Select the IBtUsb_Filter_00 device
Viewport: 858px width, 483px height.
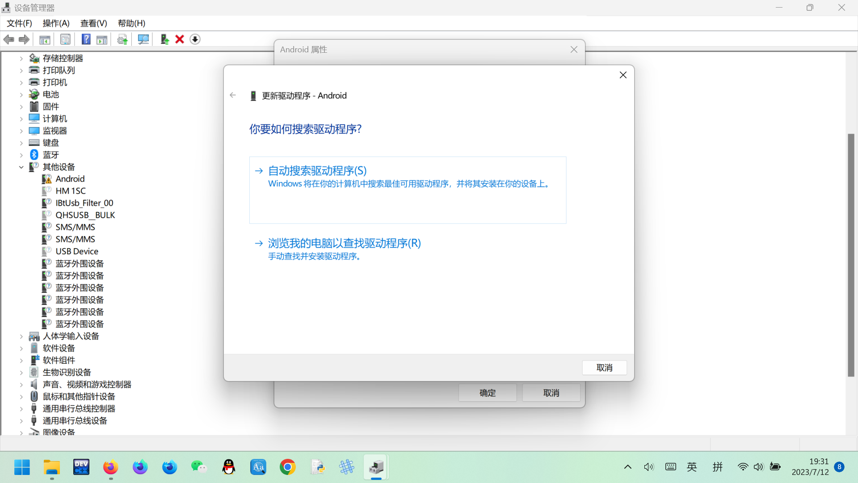coord(84,203)
